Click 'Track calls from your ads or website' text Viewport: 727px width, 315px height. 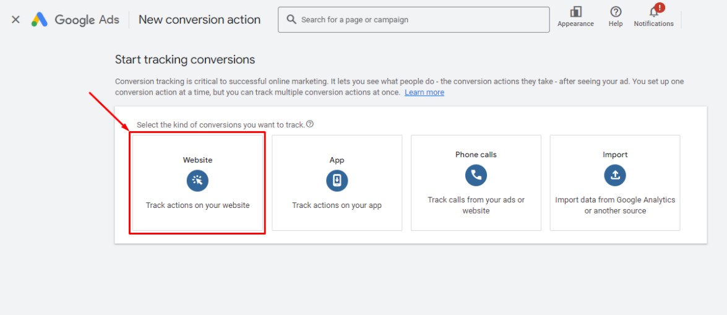pyautogui.click(x=476, y=205)
